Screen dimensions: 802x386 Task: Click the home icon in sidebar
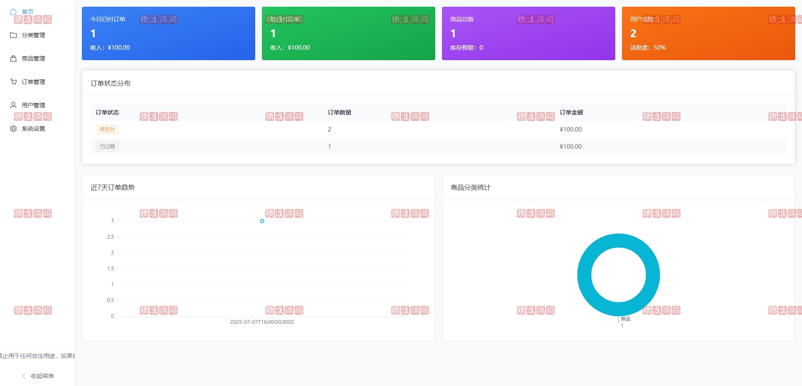[x=13, y=12]
